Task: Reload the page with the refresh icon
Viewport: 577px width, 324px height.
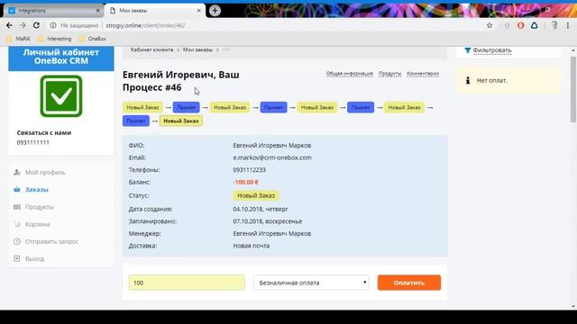Action: [x=36, y=25]
